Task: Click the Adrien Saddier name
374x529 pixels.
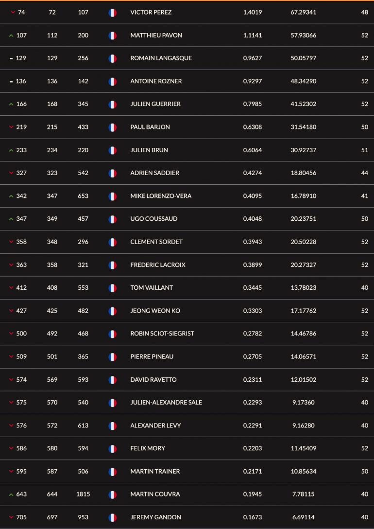Action: [x=154, y=173]
